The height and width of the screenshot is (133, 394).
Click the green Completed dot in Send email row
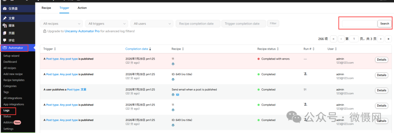point(259,90)
